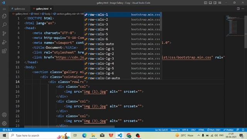The height and width of the screenshot is (139, 247).
Task: Open customize layout icon
Action: [220, 3]
